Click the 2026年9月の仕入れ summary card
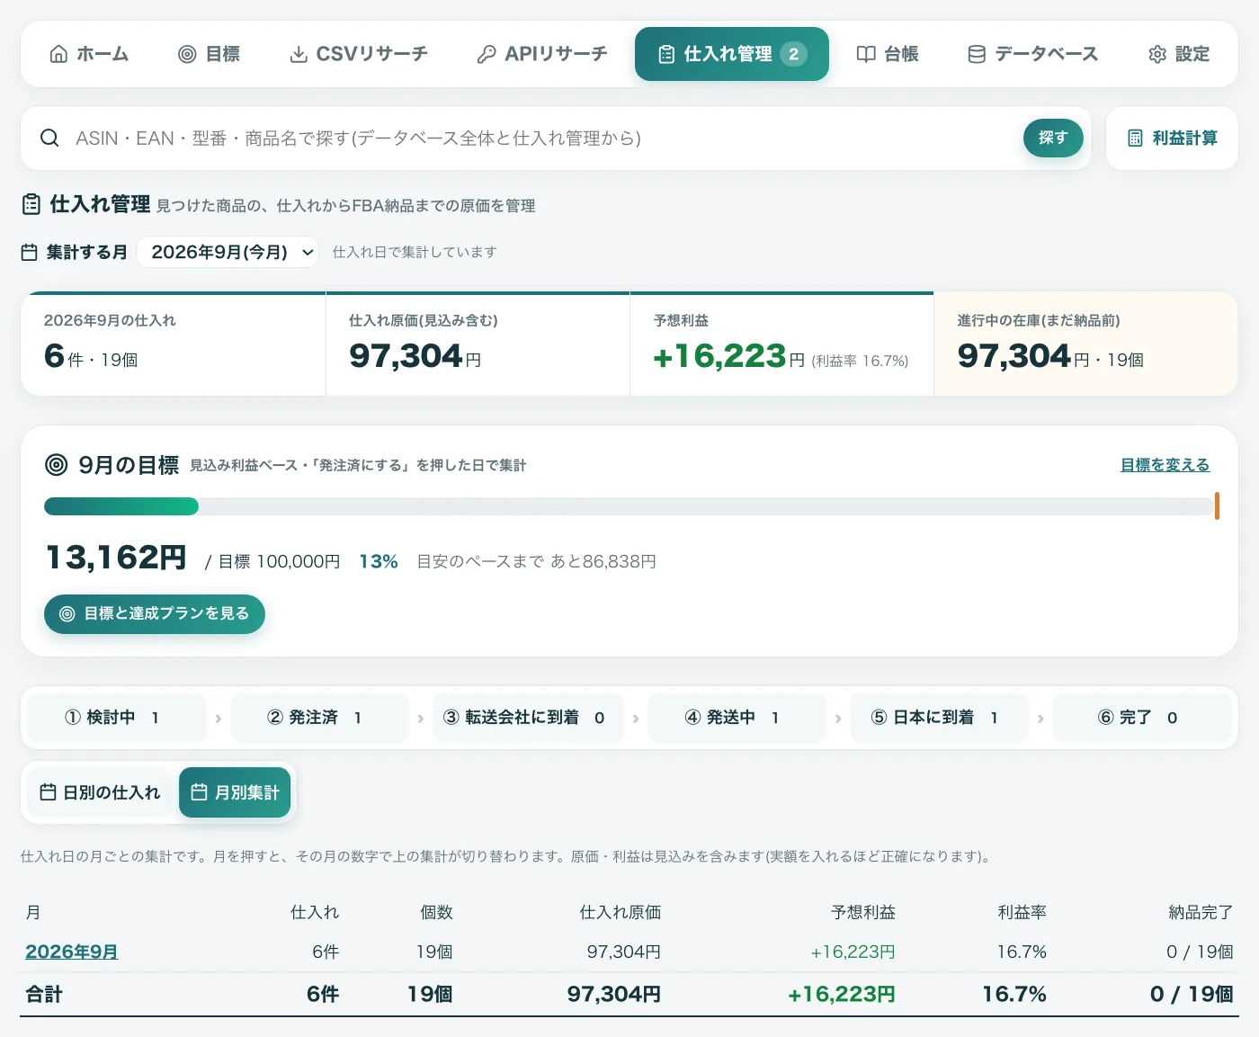This screenshot has width=1259, height=1037. point(173,344)
